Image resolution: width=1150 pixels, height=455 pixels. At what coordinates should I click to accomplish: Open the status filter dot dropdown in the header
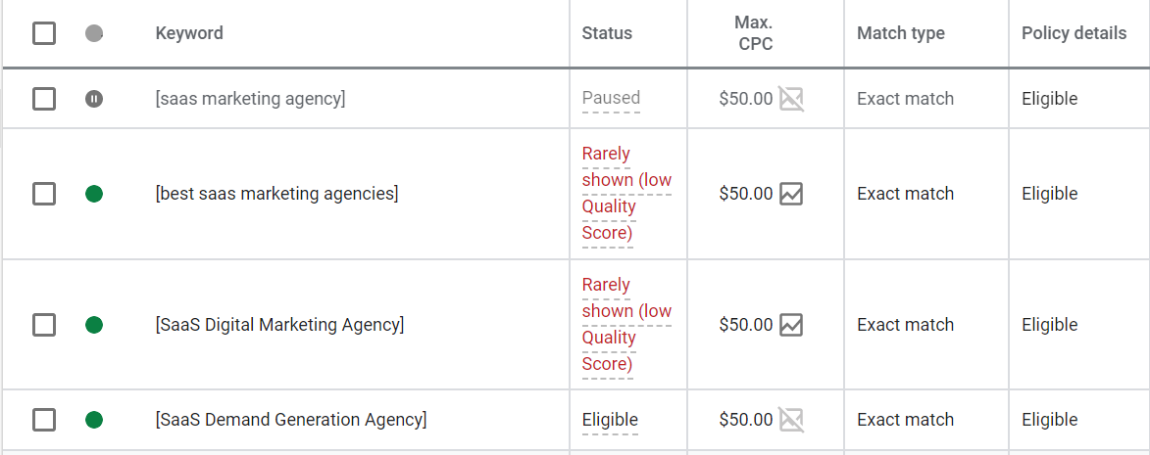[x=94, y=33]
